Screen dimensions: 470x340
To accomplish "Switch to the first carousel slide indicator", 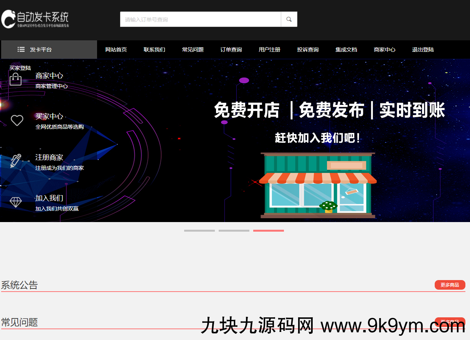I will click(x=199, y=231).
